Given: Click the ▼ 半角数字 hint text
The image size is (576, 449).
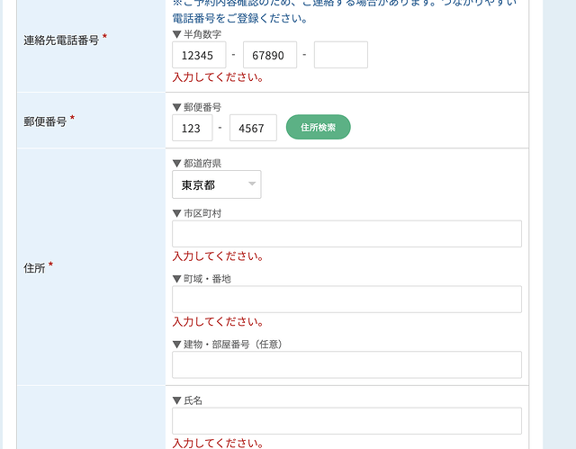Looking at the screenshot, I should coord(197,33).
